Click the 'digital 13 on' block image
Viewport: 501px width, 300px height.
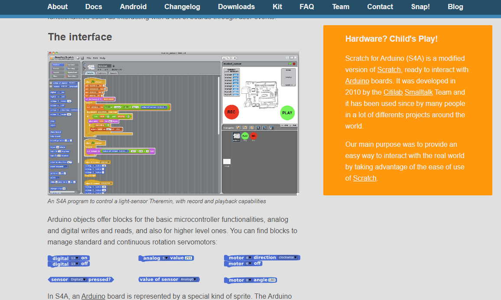point(69,258)
